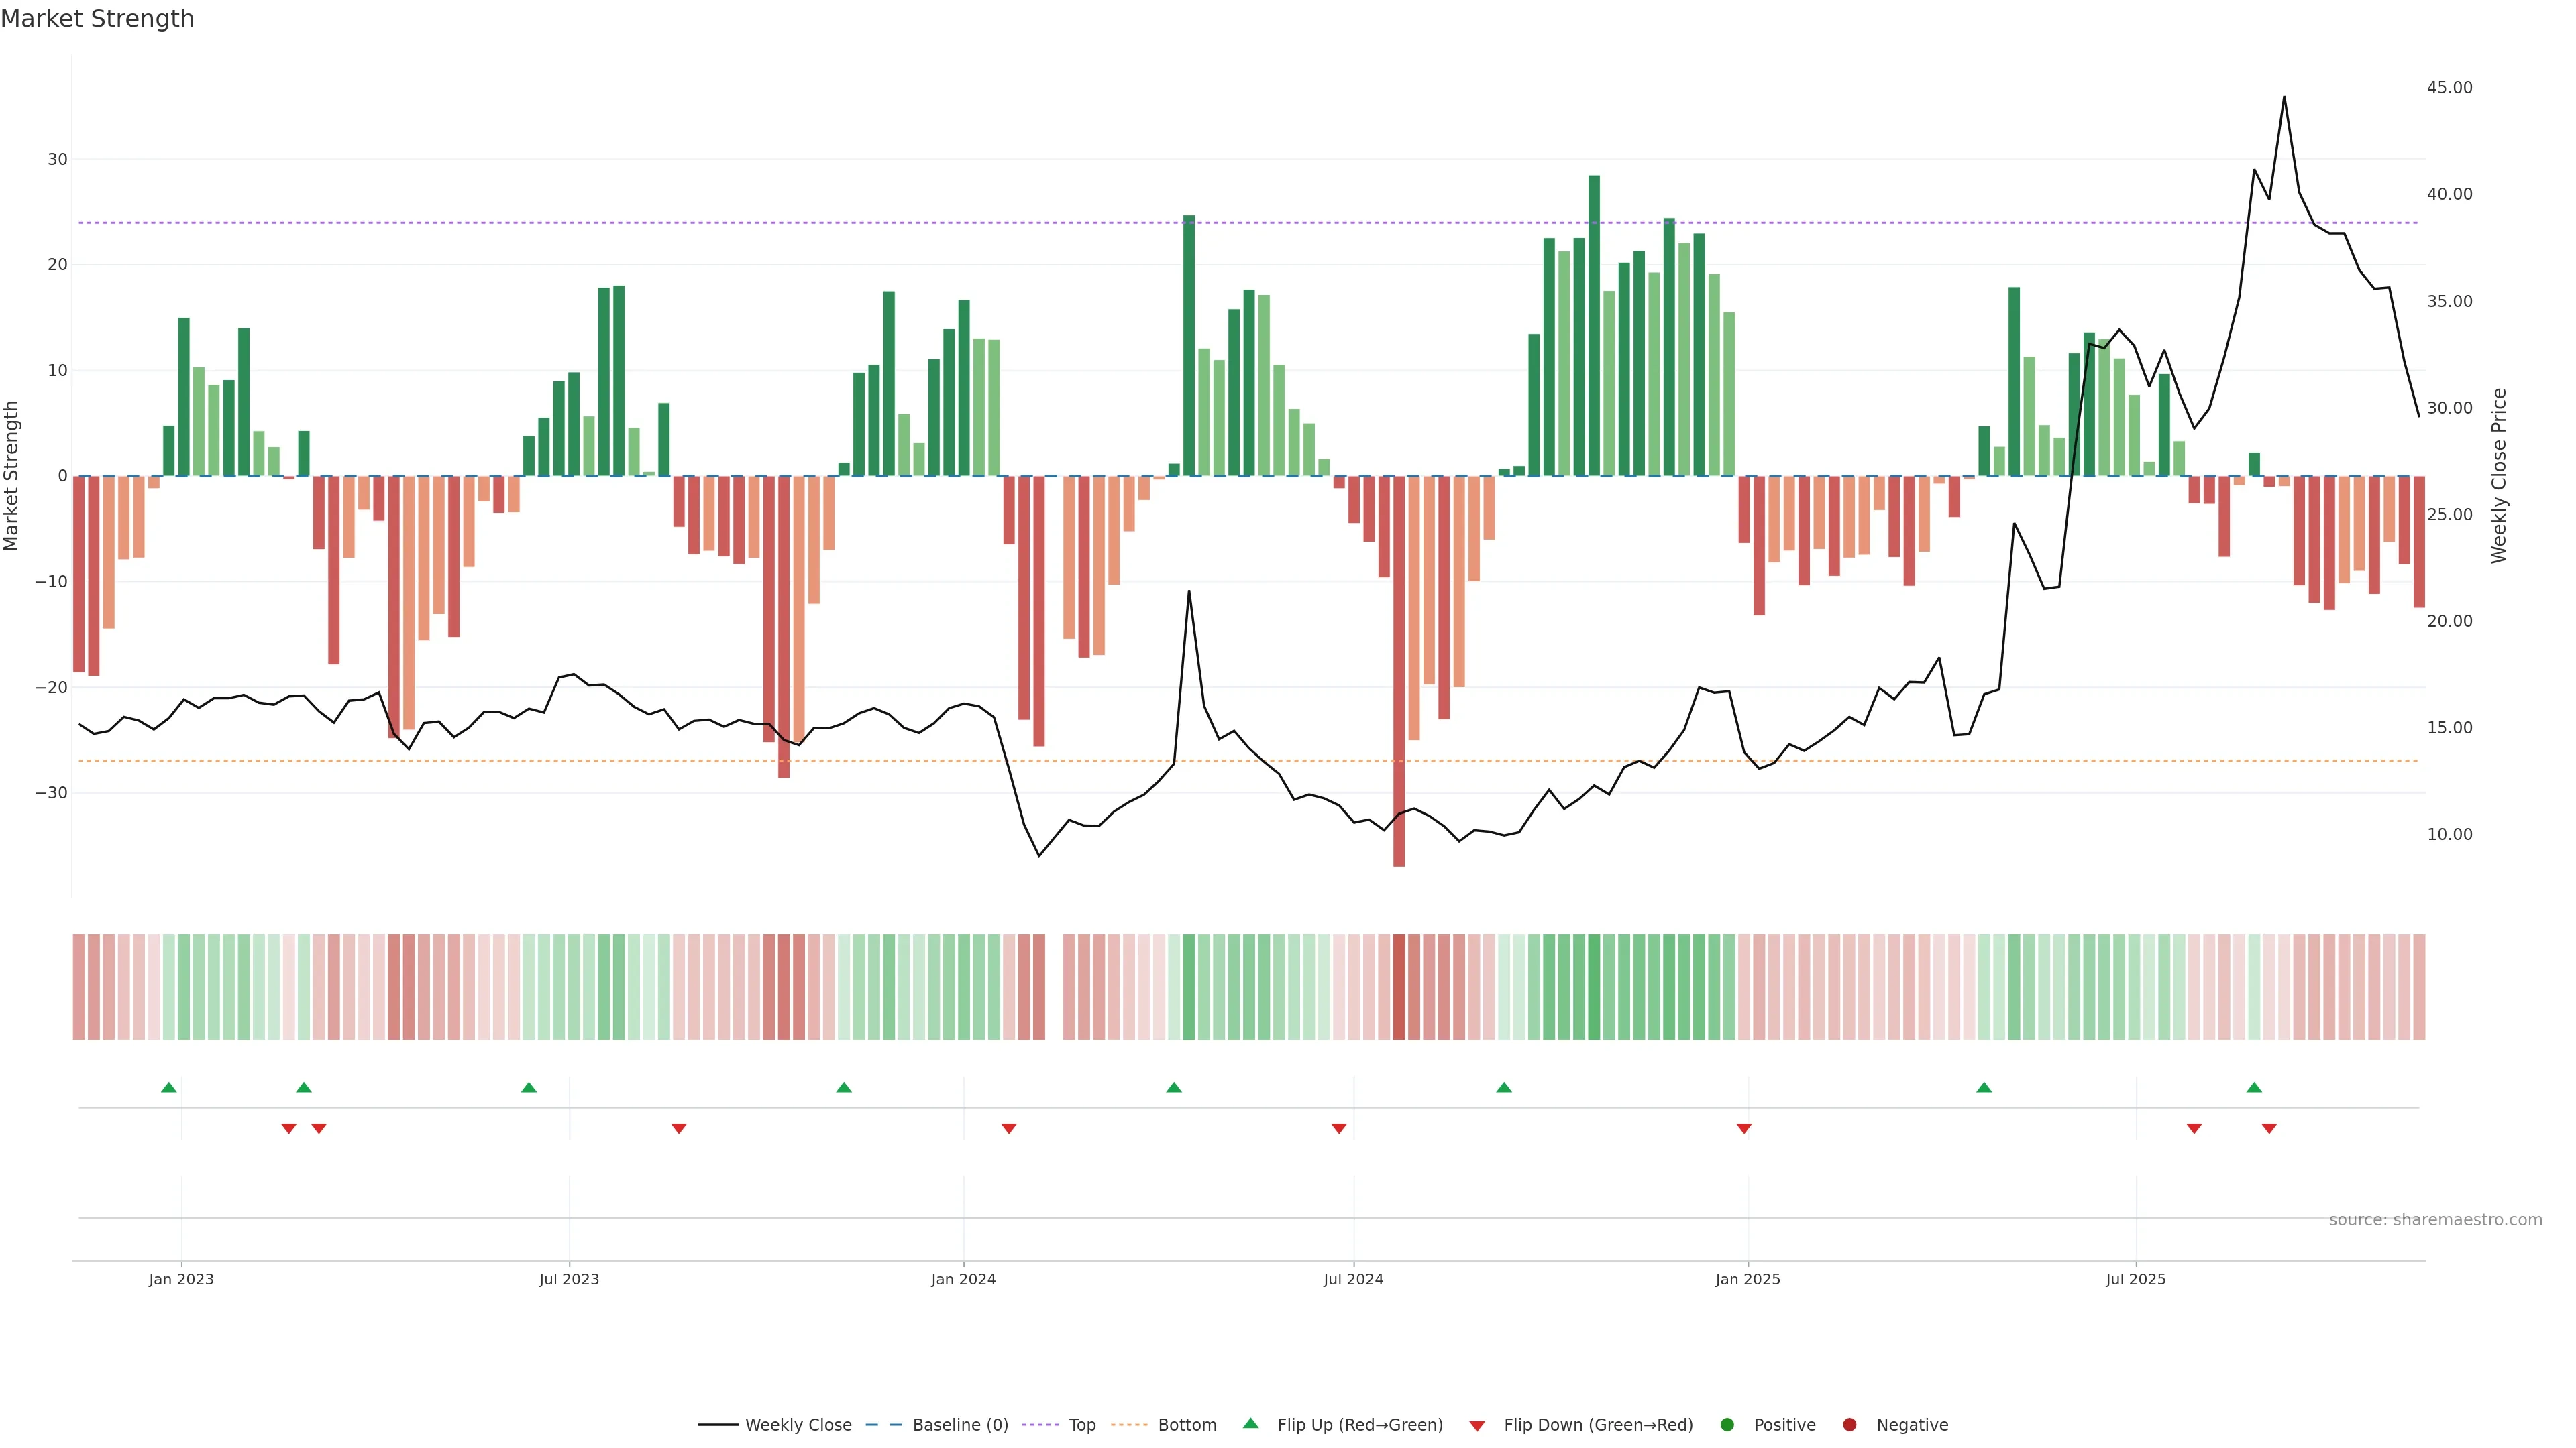Click the green Positive legend dot
The width and height of the screenshot is (2576, 1448).
pyautogui.click(x=1727, y=1425)
